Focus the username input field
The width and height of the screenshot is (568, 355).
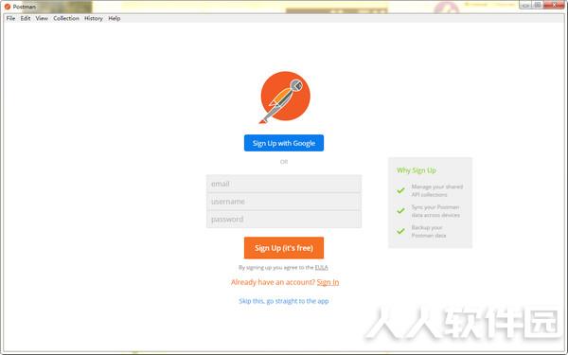(284, 202)
